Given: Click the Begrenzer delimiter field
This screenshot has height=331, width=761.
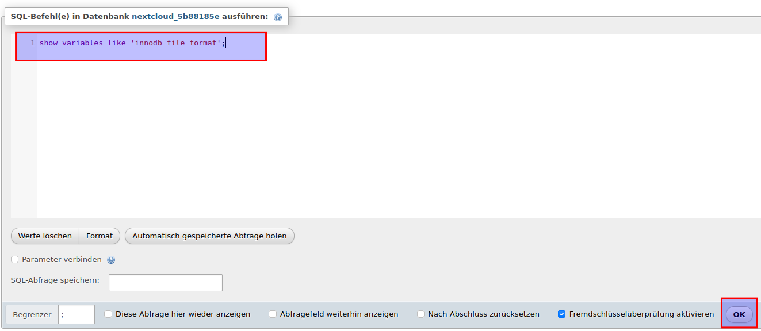Looking at the screenshot, I should 76,314.
